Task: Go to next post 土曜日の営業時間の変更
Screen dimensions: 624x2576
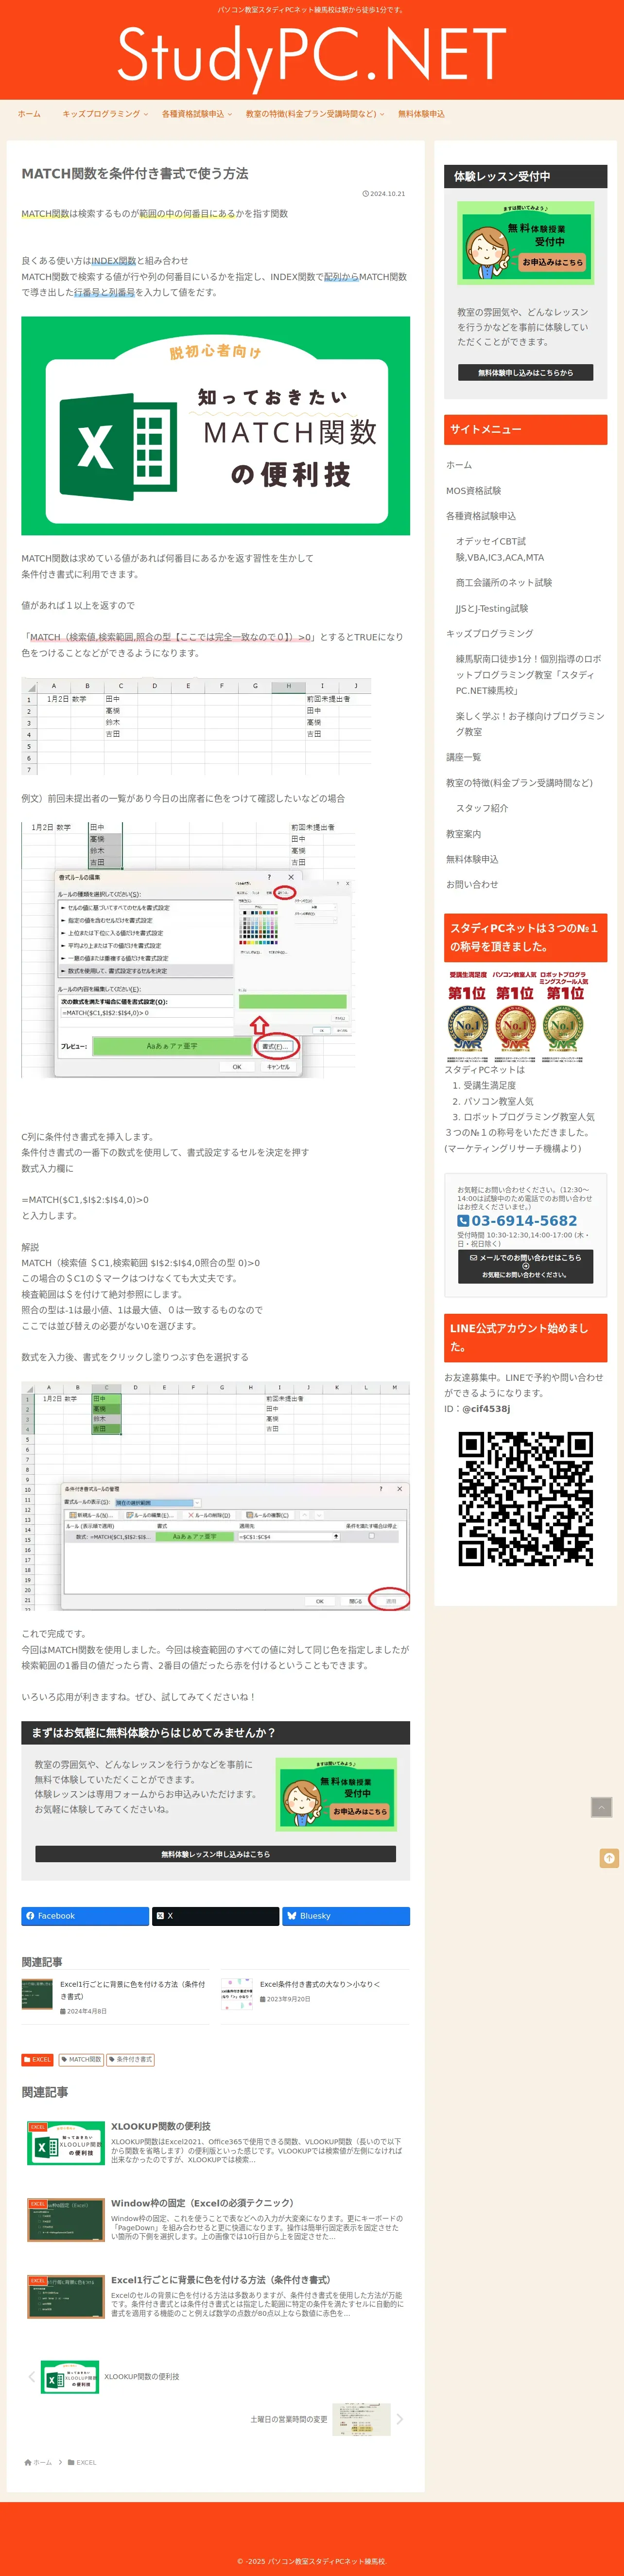Action: pos(320,2419)
